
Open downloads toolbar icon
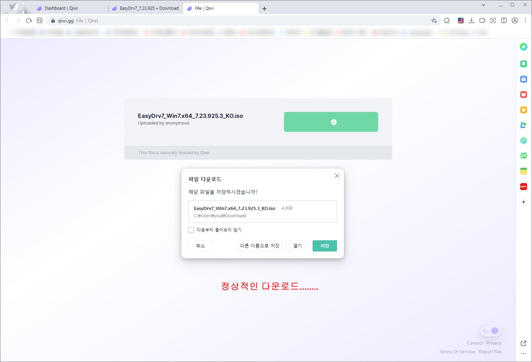click(471, 21)
